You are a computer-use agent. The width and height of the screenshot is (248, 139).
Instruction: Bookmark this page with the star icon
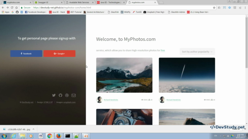click(x=214, y=8)
